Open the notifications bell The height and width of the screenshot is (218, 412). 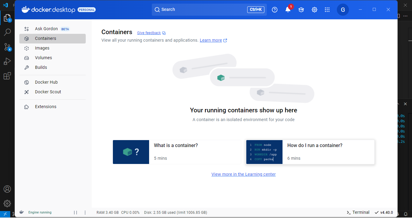(x=288, y=10)
